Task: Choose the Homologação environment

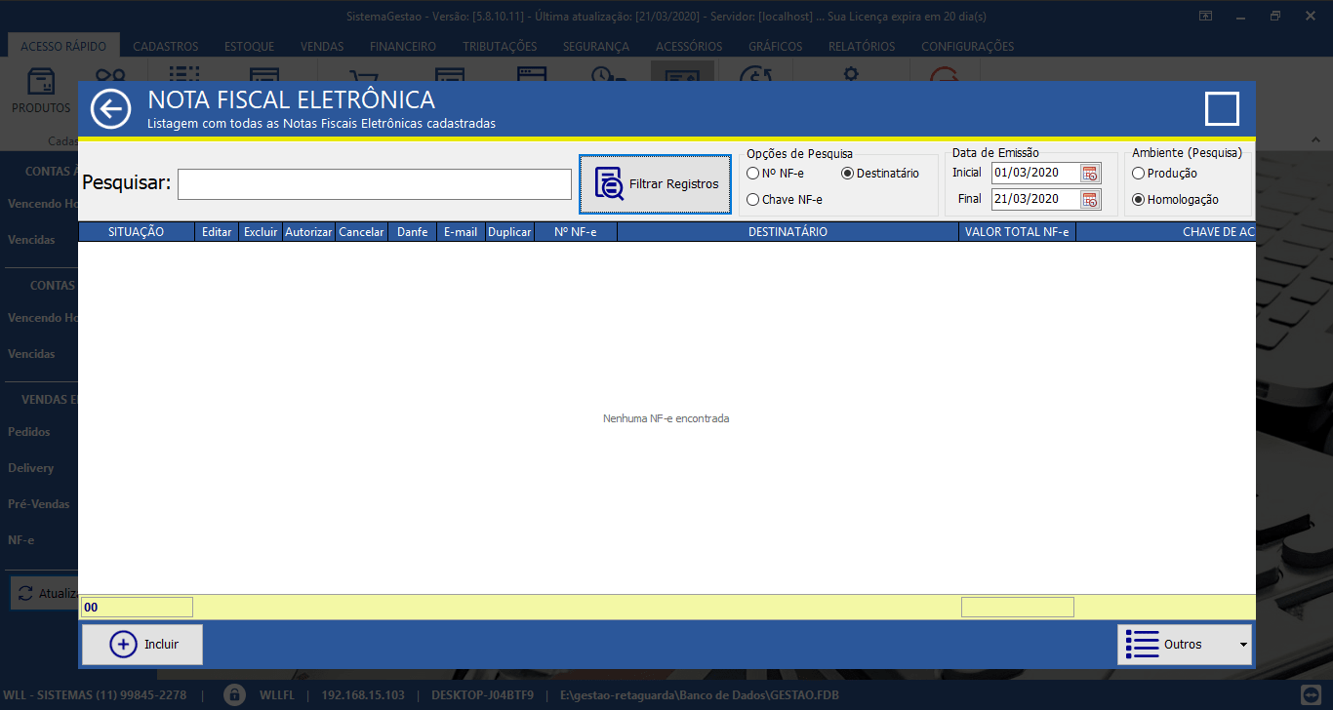Action: pos(1176,199)
